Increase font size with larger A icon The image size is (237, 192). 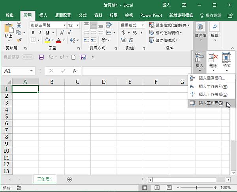[x=62, y=33]
